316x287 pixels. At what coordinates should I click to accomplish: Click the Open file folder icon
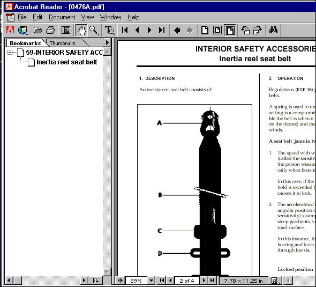[37, 30]
